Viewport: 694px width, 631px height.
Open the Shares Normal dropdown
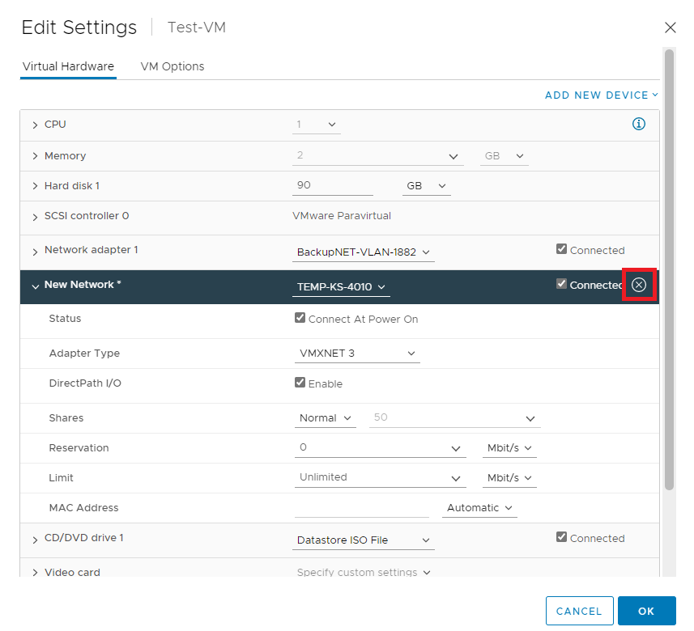[325, 418]
